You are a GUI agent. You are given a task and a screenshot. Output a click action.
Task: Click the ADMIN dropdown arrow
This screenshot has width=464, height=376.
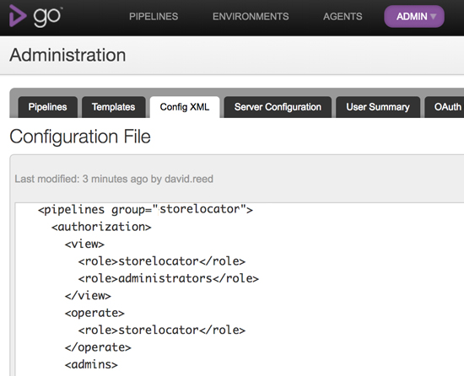click(434, 17)
